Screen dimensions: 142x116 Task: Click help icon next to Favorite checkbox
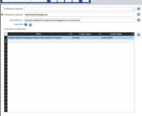tap(30, 25)
